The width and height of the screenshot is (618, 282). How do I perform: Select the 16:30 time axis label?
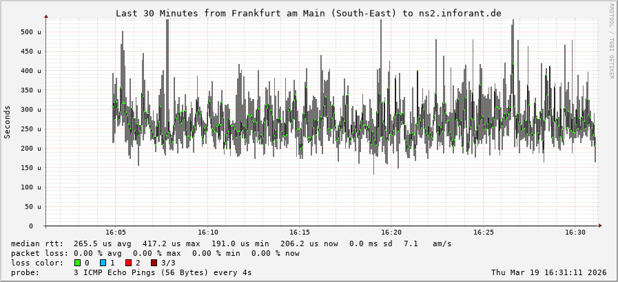[x=575, y=232]
